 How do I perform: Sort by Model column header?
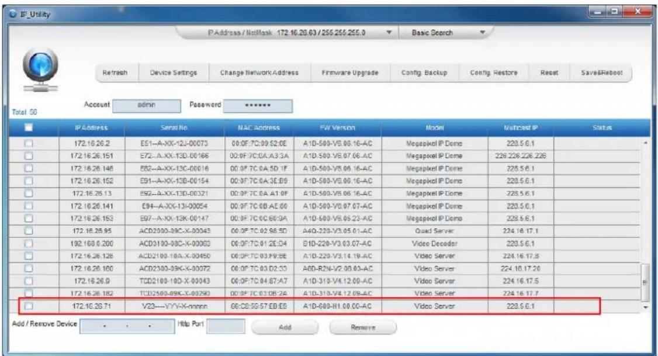434,127
